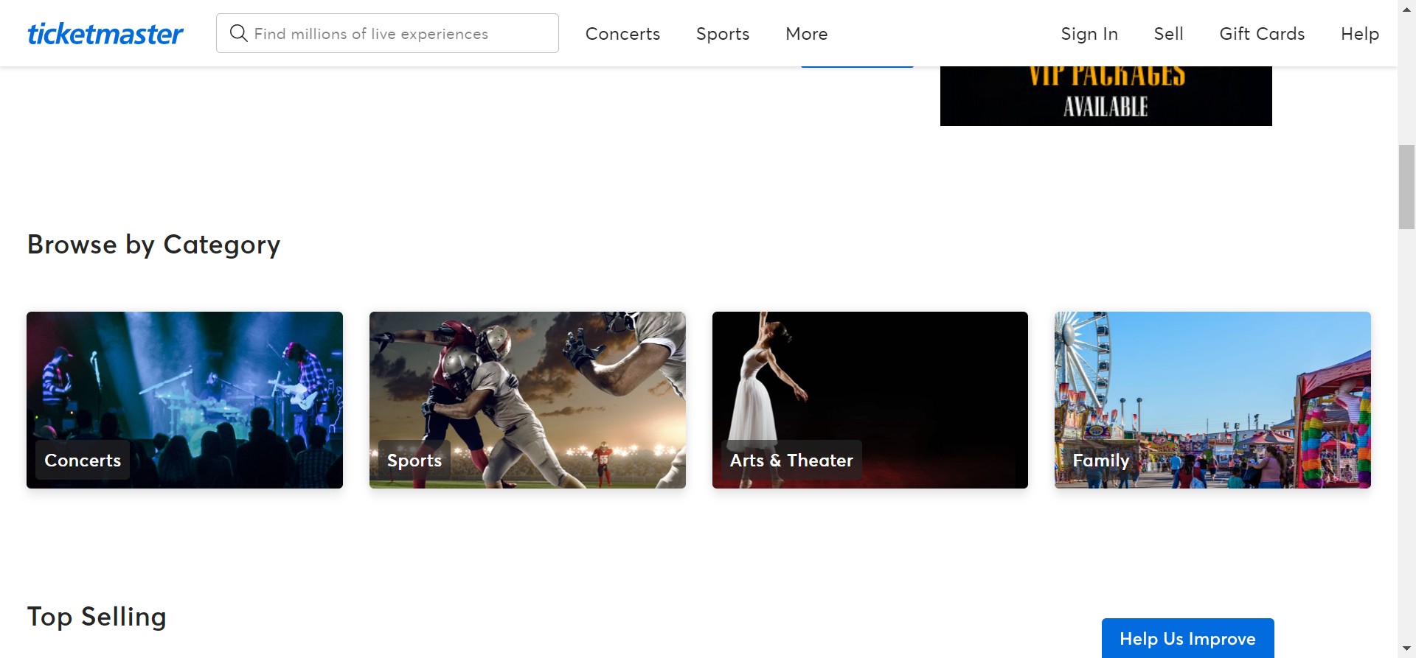
Task: Open the Sports menu in header
Action: 722,34
